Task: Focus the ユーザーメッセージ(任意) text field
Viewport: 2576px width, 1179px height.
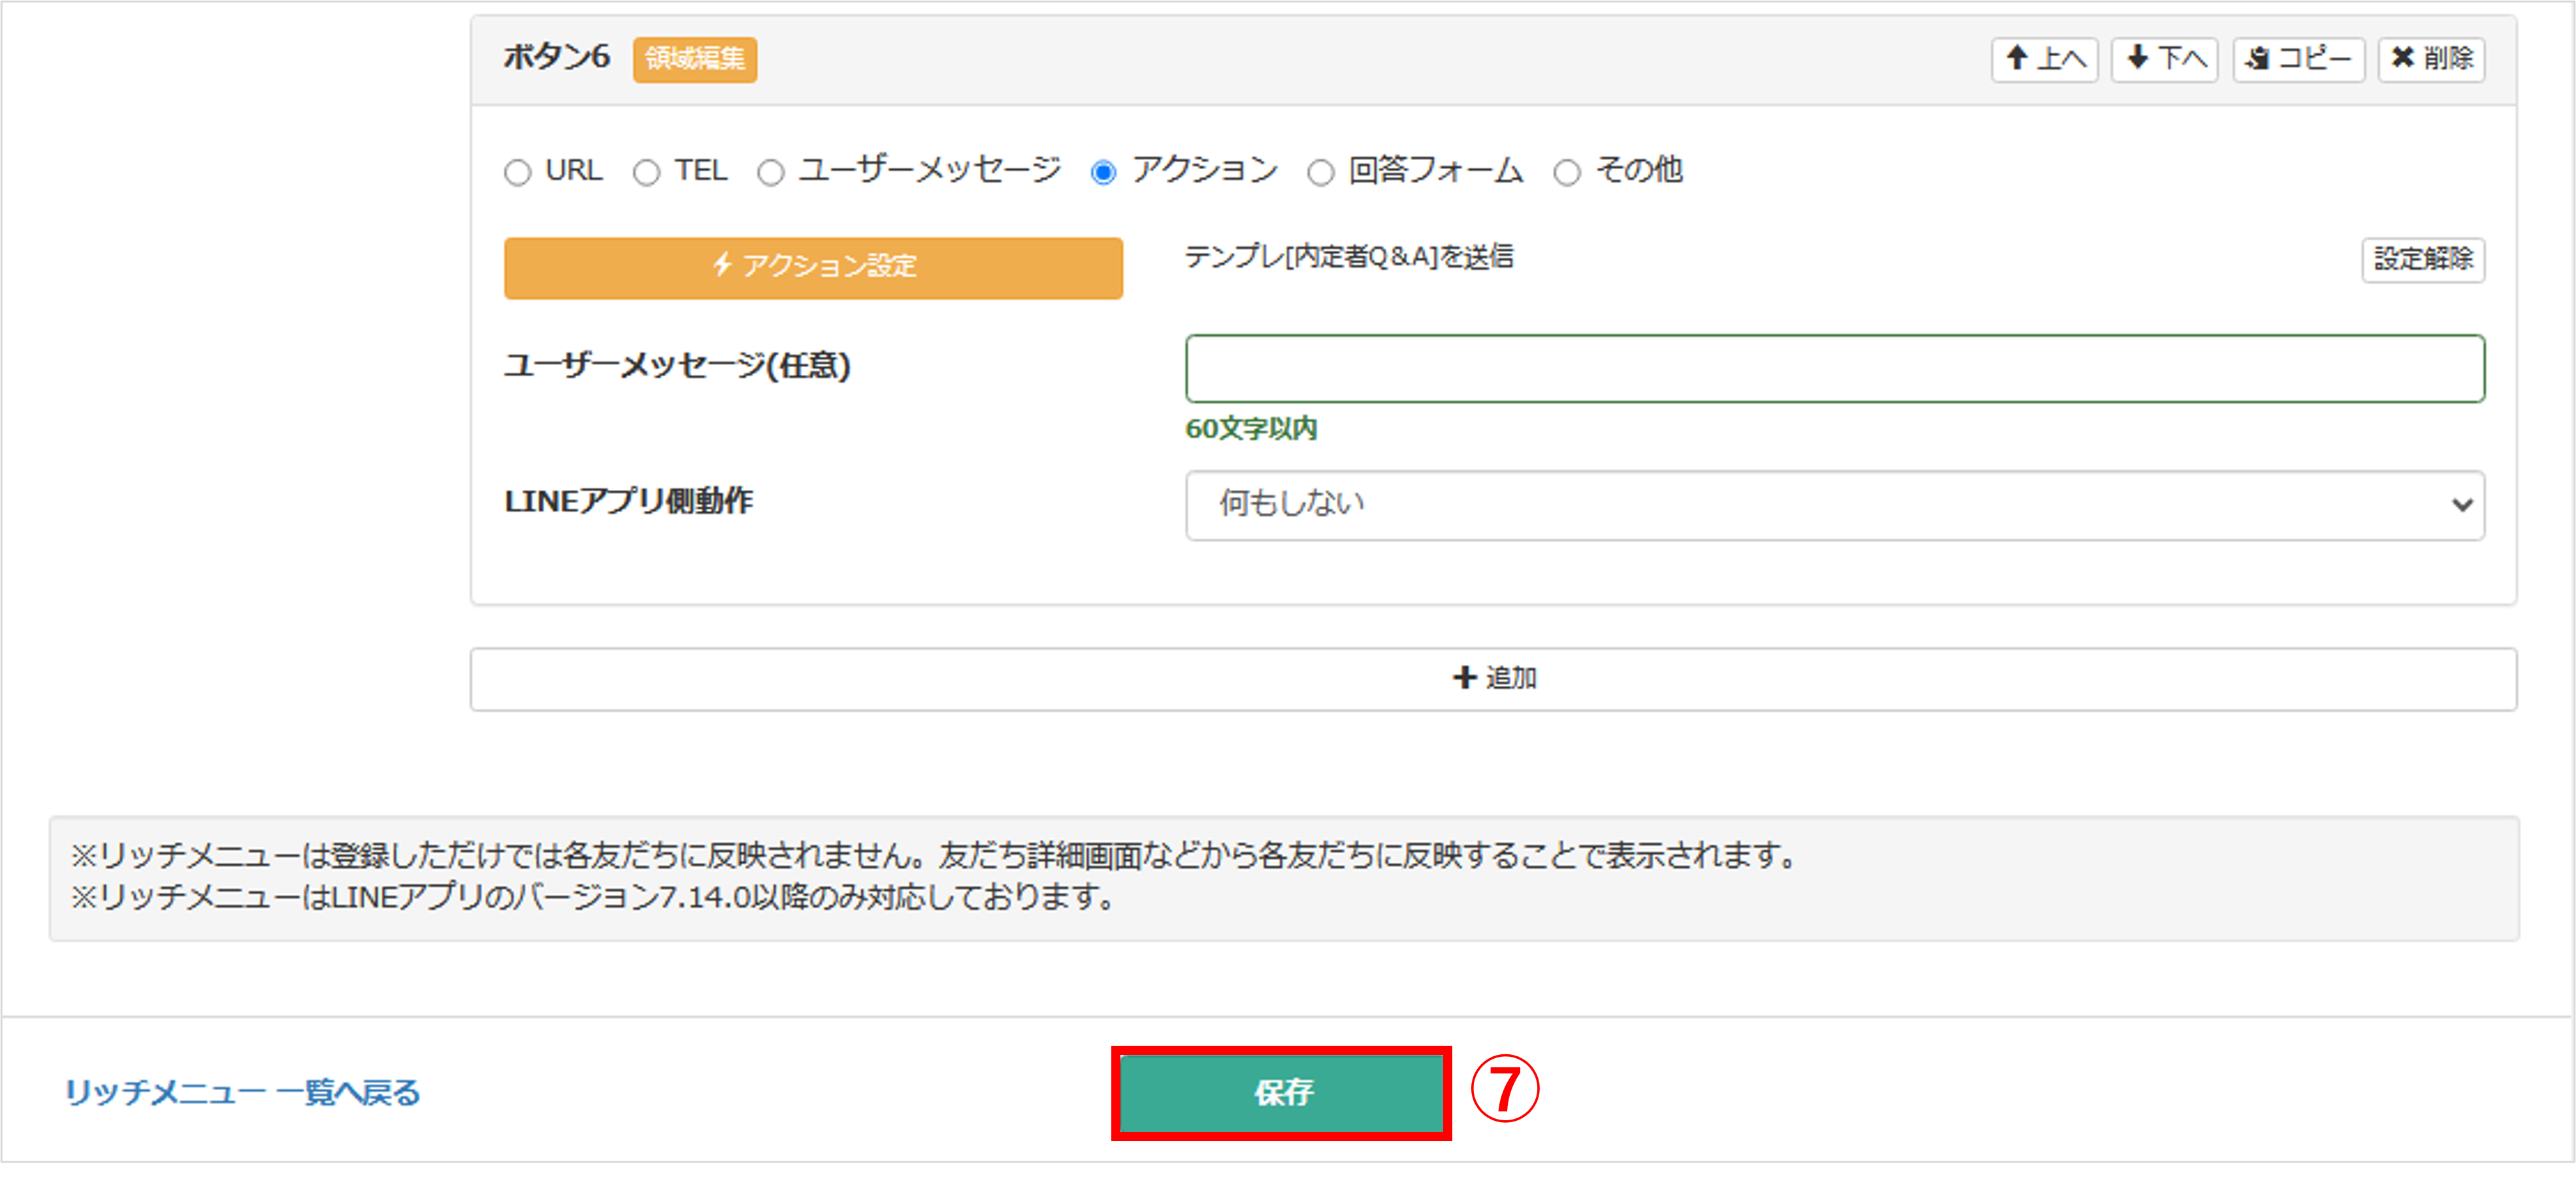Action: point(1835,368)
